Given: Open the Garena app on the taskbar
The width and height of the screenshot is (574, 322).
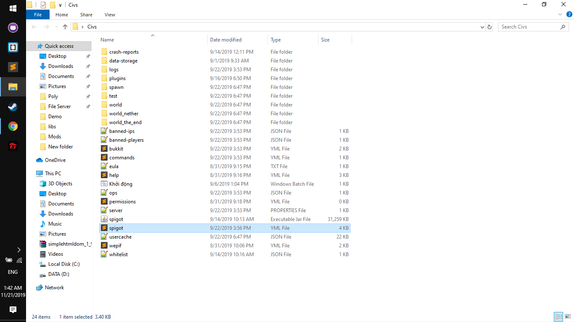Looking at the screenshot, I should (x=13, y=146).
